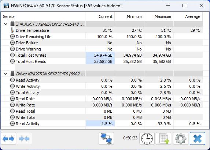Click the elapsed time 0:50:23 label
This screenshot has height=150, width=210.
130,138
